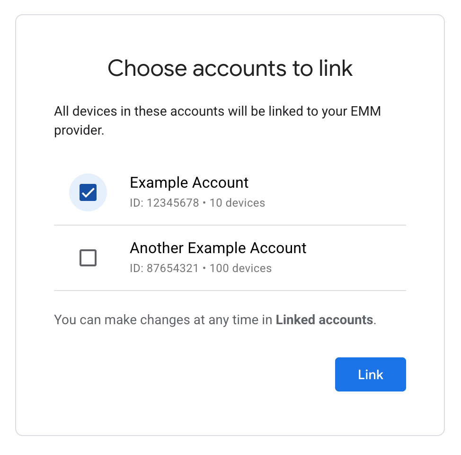Click the blue Link button
This screenshot has height=455, width=461.
370,374
